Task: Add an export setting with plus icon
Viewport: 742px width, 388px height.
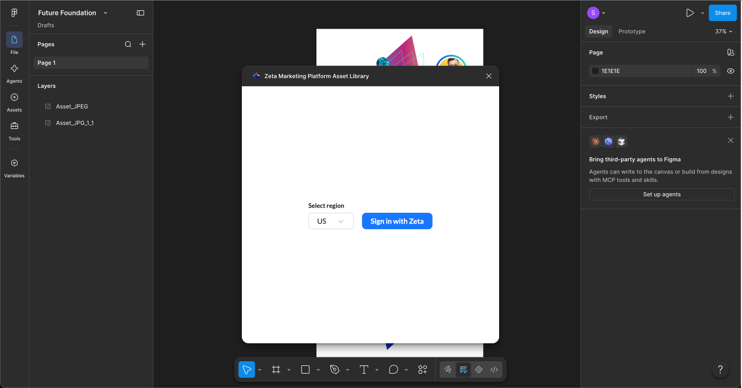Action: pyautogui.click(x=730, y=117)
